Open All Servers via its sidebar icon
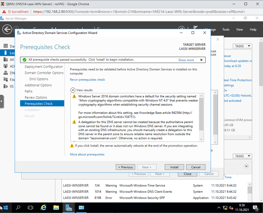Viewport: 263px width, 213px height. click(x=6, y=59)
